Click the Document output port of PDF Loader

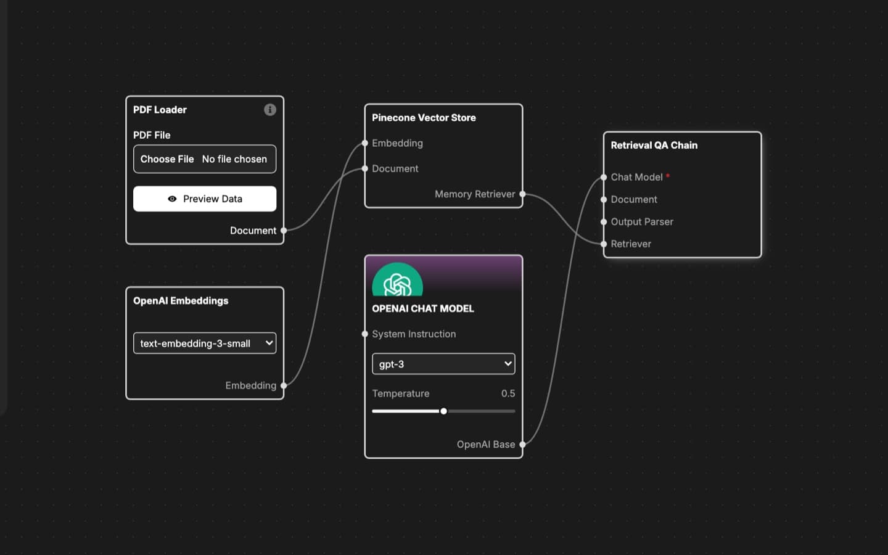coord(284,231)
